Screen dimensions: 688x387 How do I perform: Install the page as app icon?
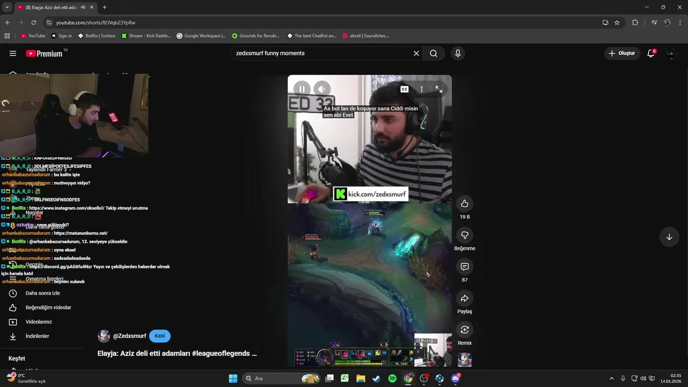coord(605,23)
